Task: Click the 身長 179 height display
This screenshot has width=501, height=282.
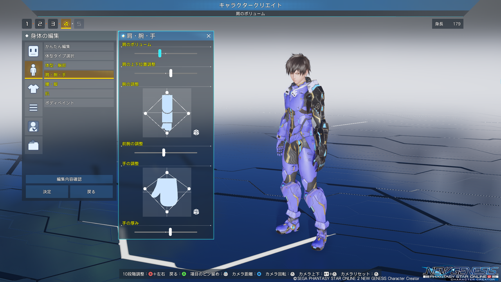Action: (448, 24)
